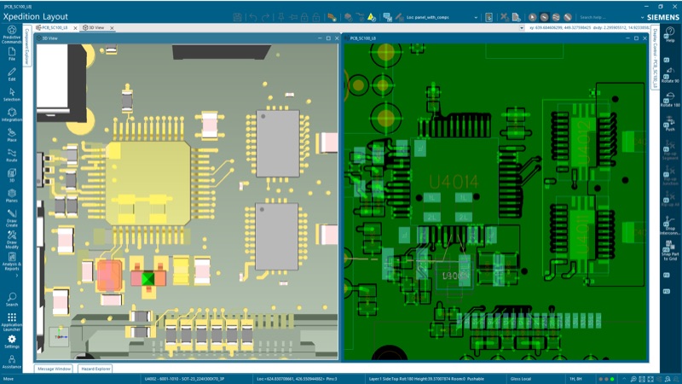682x384 pixels.
Task: Open Settings gear in sidebar
Action: point(12,342)
